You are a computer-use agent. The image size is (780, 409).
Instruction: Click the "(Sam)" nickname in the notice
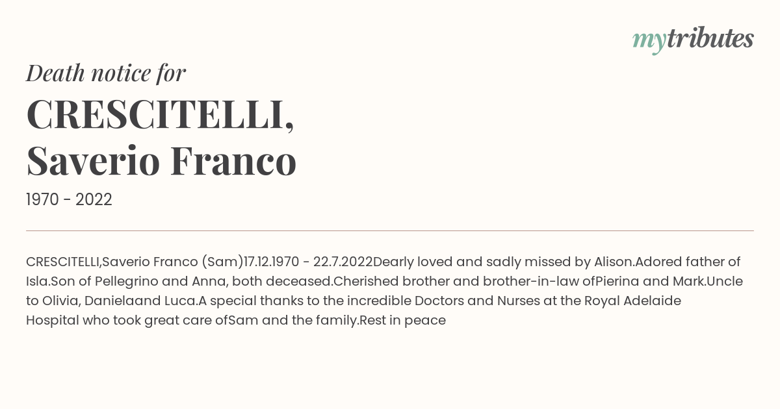tap(222, 262)
